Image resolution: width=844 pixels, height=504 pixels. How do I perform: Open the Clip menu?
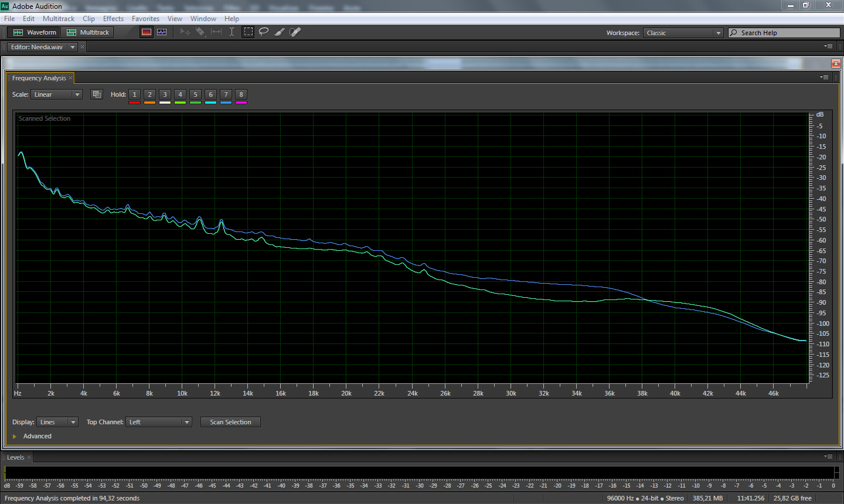tap(89, 19)
